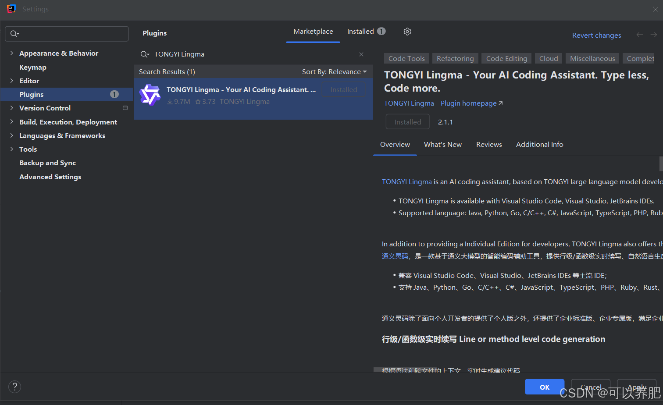
Task: Focus the plugin search field
Action: click(253, 54)
